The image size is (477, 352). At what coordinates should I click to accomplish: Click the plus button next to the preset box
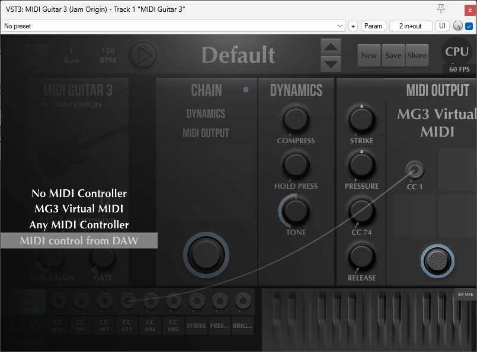353,26
